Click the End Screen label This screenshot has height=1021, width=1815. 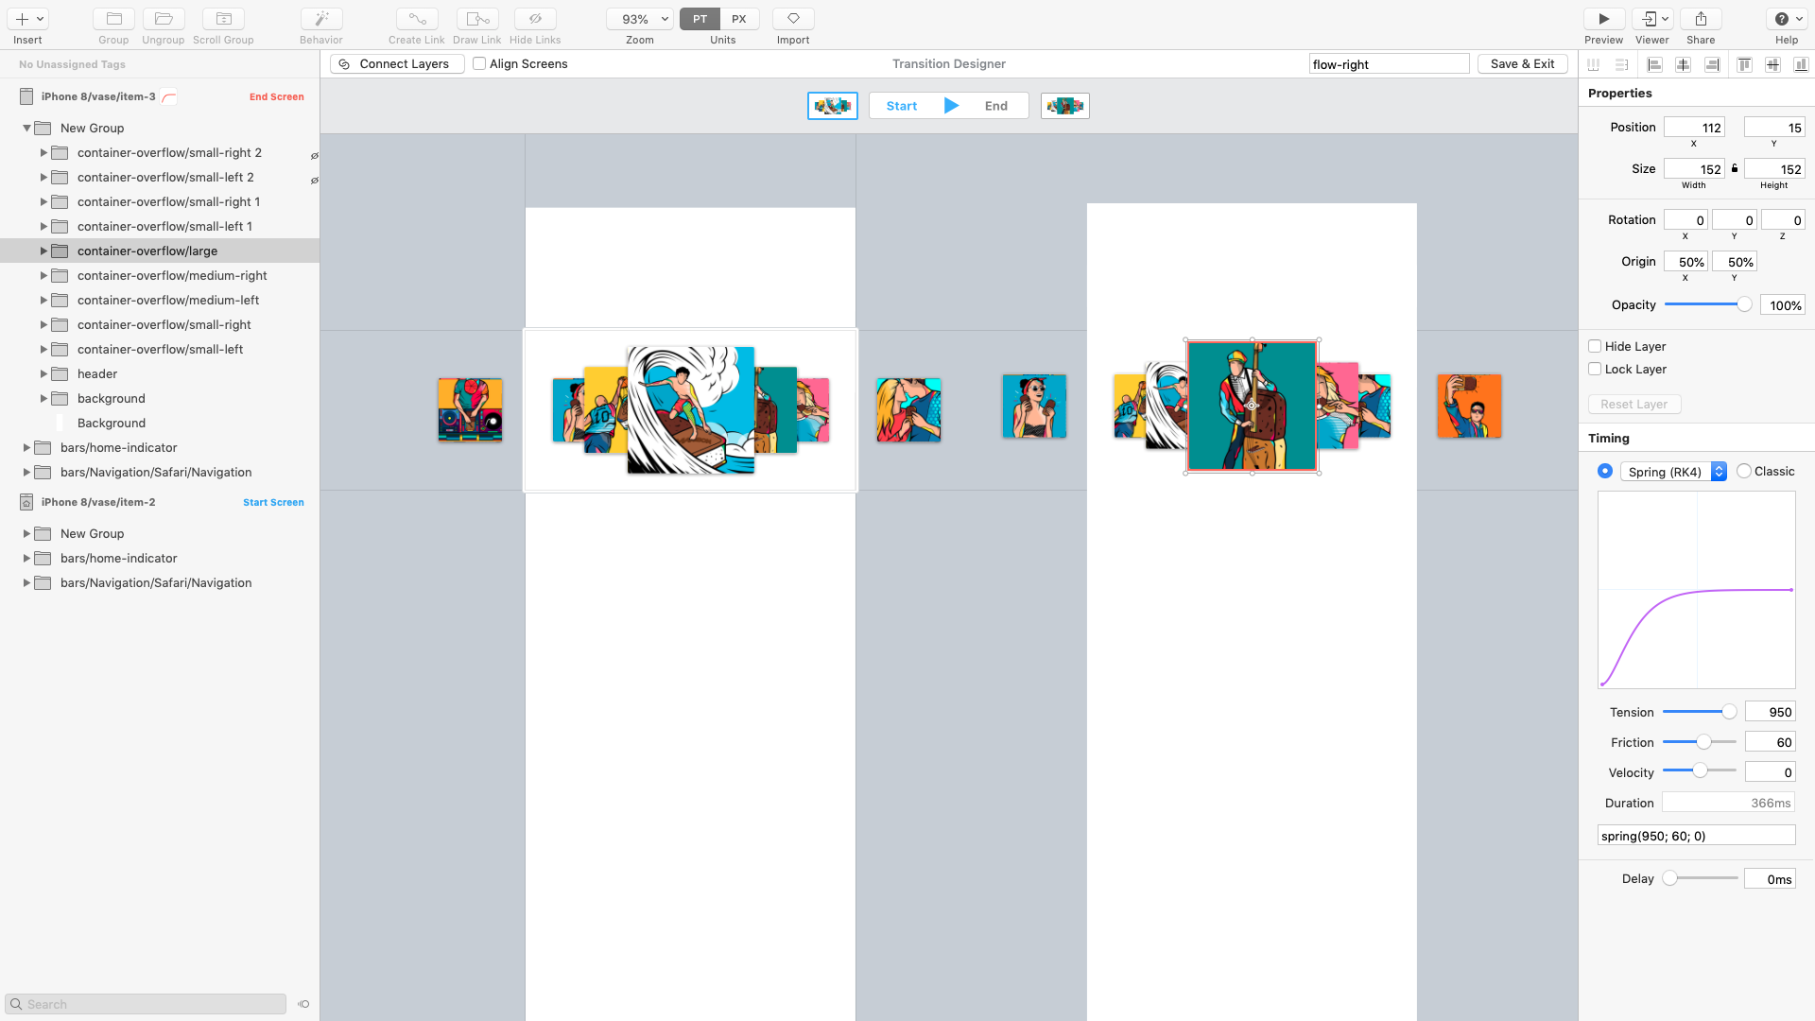click(277, 96)
